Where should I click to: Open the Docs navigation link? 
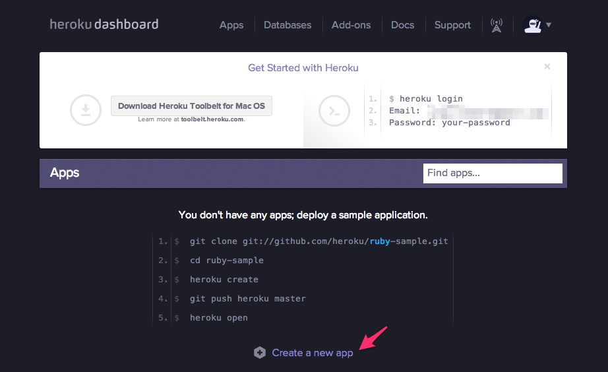coord(402,25)
